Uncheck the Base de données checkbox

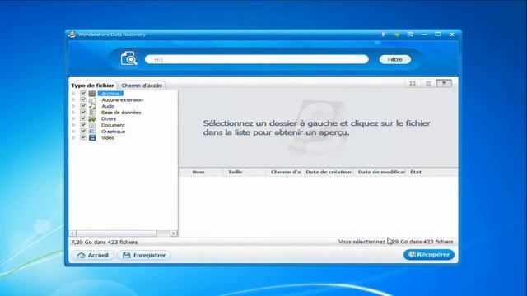click(x=83, y=112)
